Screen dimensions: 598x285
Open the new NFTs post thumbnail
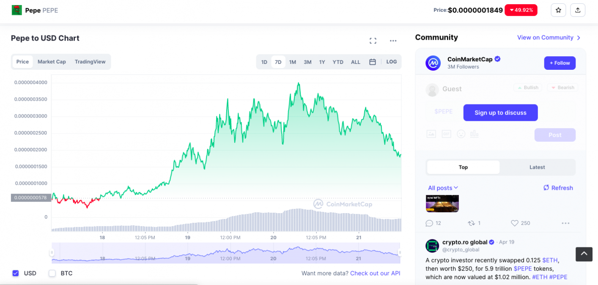442,203
